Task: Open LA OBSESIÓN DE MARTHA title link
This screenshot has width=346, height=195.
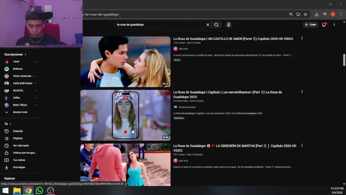Action: click(x=235, y=148)
